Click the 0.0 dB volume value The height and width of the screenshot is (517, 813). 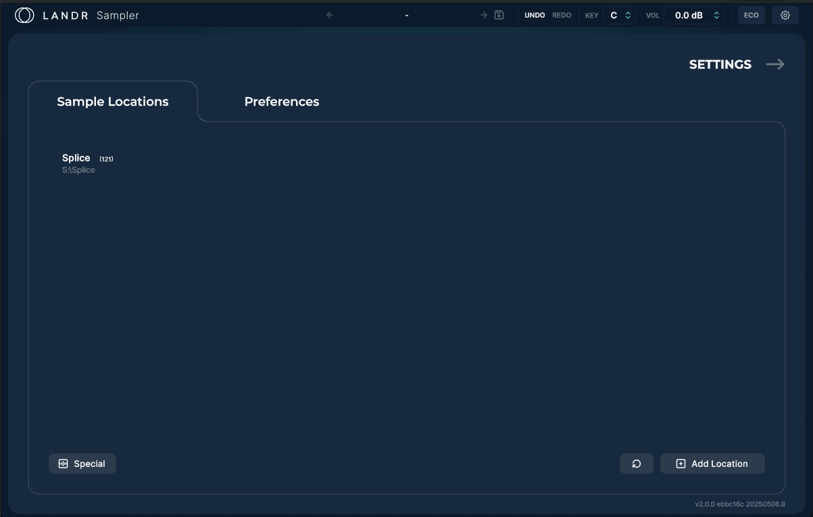click(689, 16)
